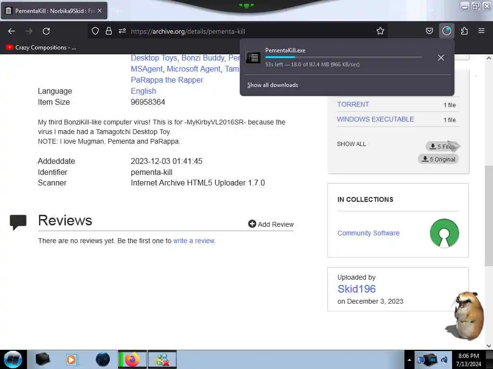Image resolution: width=493 pixels, height=369 pixels.
Task: Open the PaRappa the Rapper topic link
Action: tap(167, 80)
